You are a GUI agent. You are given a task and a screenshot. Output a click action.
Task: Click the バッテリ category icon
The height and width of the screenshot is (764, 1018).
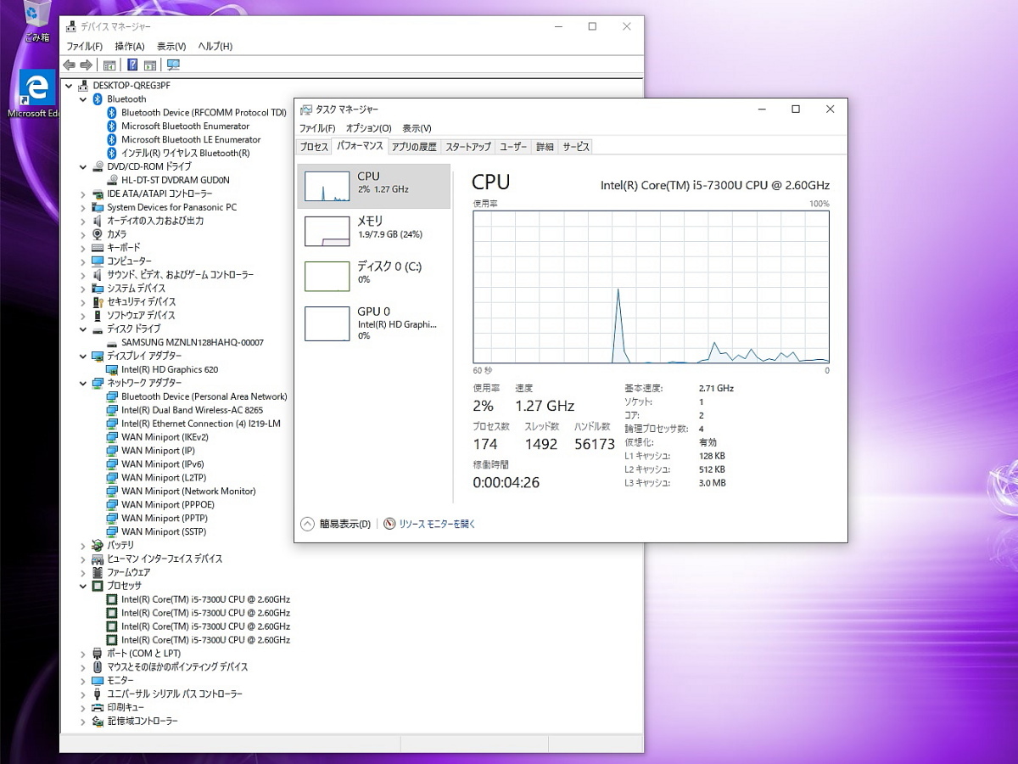(x=98, y=545)
